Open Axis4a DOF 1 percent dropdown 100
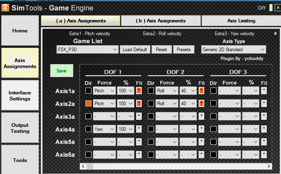Screen dimensions: 281x174 click(125, 129)
